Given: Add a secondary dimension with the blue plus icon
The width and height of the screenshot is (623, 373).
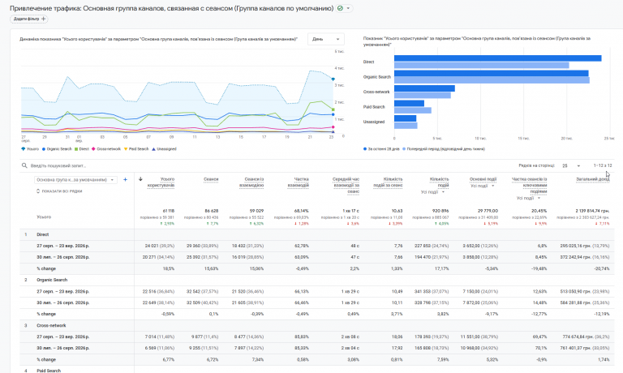Looking at the screenshot, I should coord(125,179).
